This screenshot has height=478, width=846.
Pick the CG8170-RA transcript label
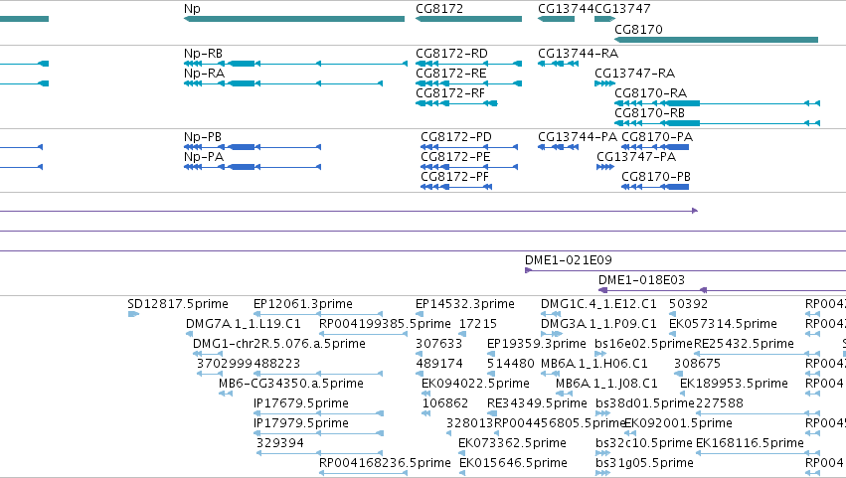[x=651, y=93]
